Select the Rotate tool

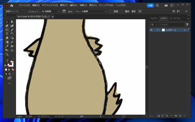click(12, 34)
